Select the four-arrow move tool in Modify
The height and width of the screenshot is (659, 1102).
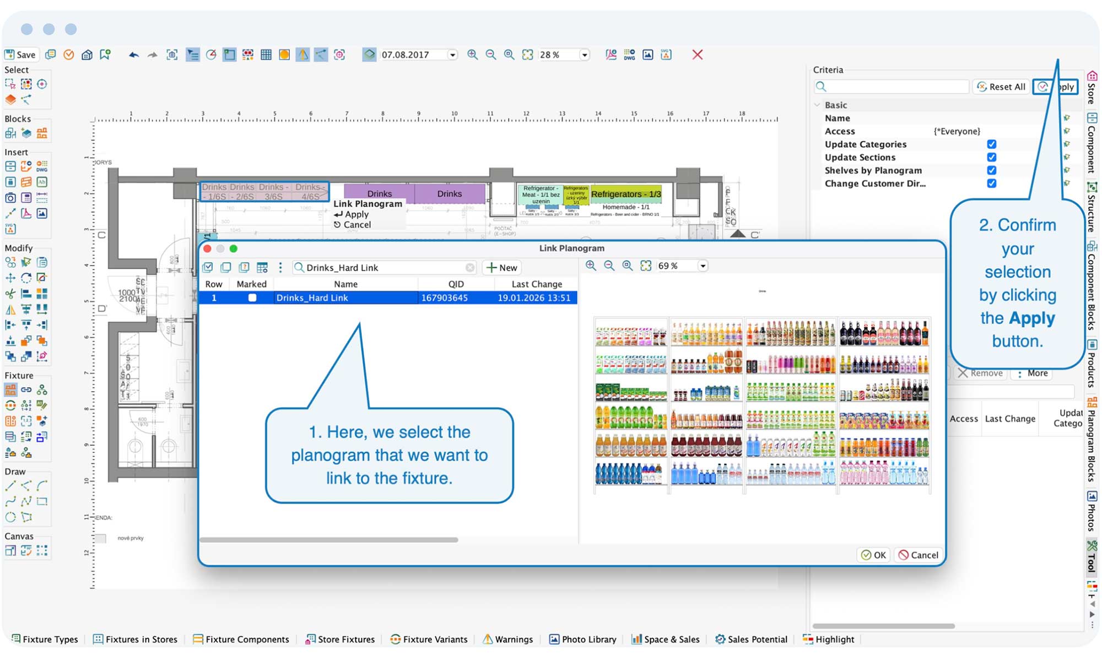point(10,278)
